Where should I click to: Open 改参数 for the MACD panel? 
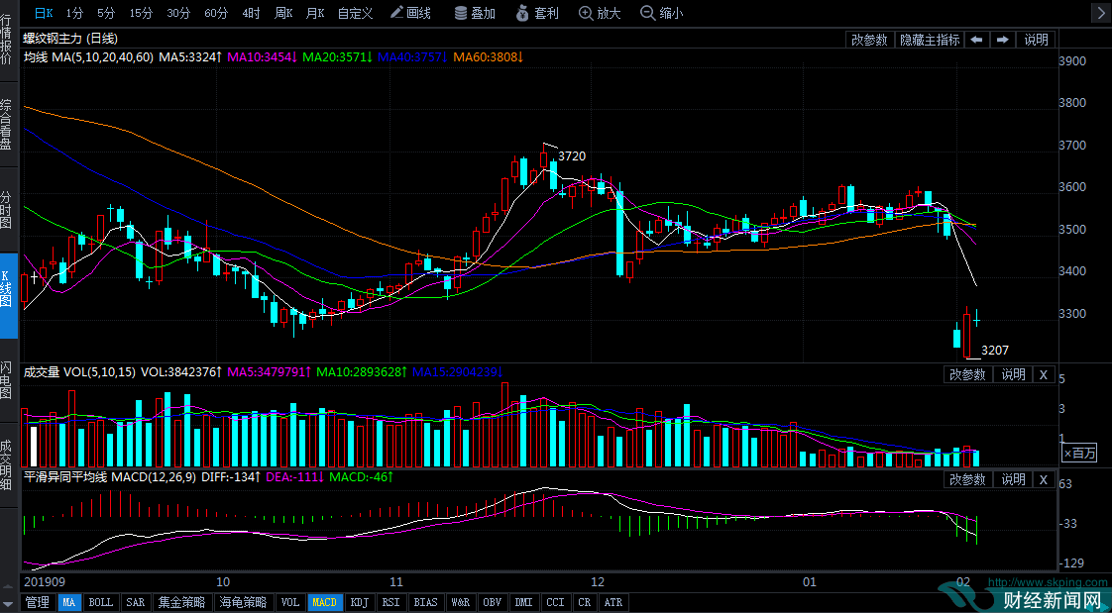(x=968, y=479)
